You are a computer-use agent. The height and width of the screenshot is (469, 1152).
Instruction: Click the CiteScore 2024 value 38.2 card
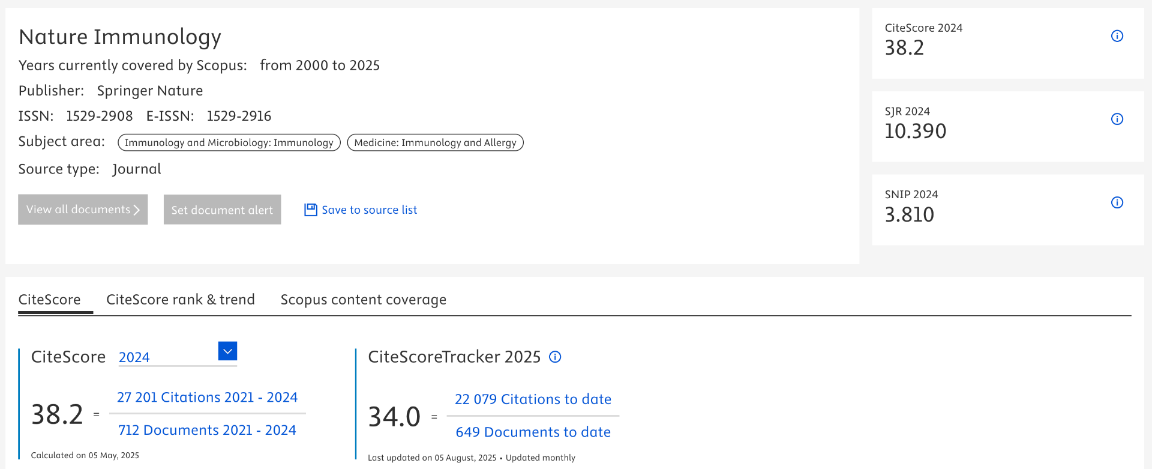coord(1008,43)
